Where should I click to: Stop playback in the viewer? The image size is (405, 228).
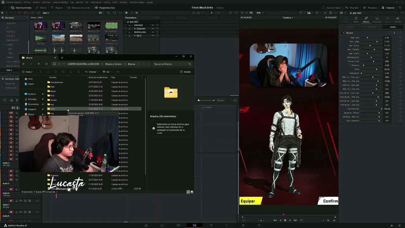tap(285, 220)
